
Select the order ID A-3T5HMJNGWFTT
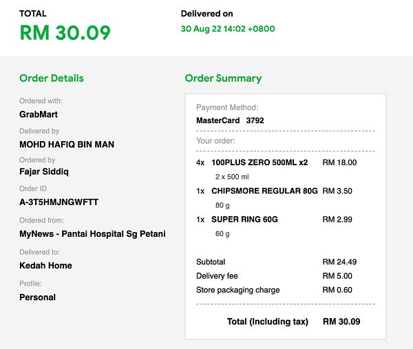[x=59, y=202]
